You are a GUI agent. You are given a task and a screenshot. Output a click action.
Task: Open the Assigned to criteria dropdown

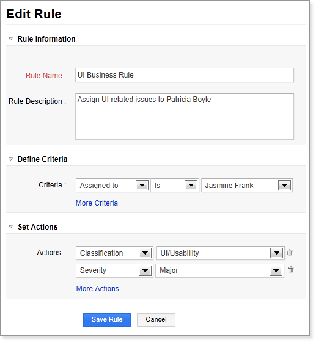(113, 186)
